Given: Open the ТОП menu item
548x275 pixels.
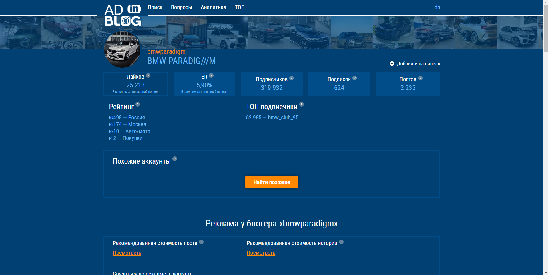Looking at the screenshot, I should (240, 7).
